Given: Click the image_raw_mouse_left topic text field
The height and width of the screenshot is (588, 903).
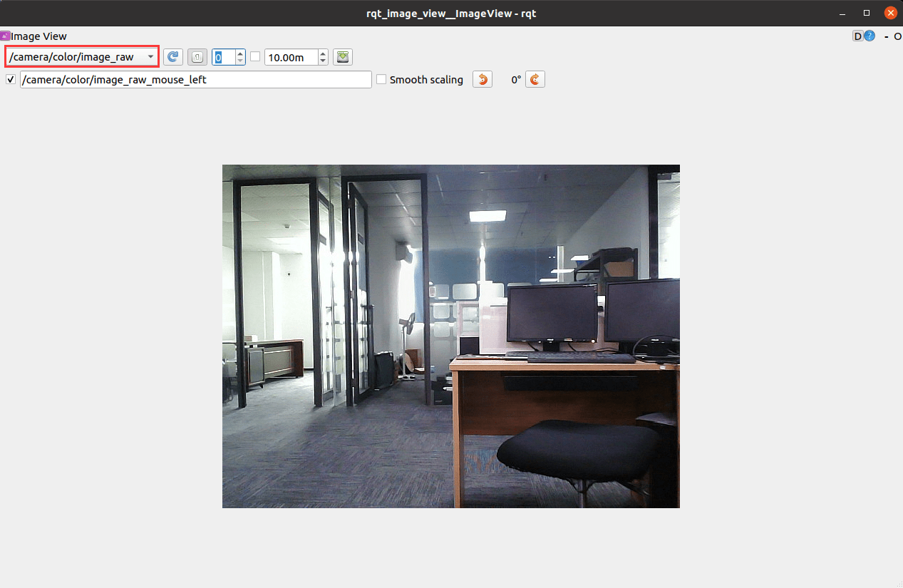Looking at the screenshot, I should pyautogui.click(x=196, y=80).
